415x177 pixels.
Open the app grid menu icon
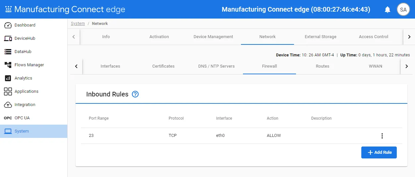coord(8,9)
